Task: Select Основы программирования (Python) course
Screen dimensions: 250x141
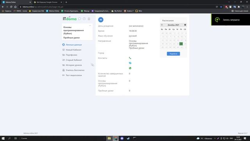Action: 73,31
